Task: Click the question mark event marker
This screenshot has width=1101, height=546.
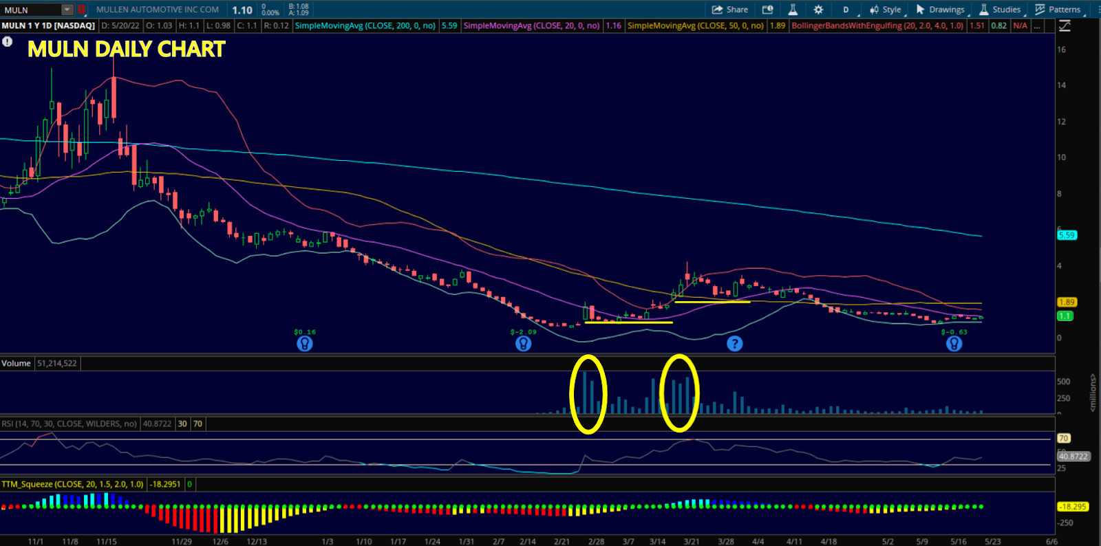Action: [735, 344]
